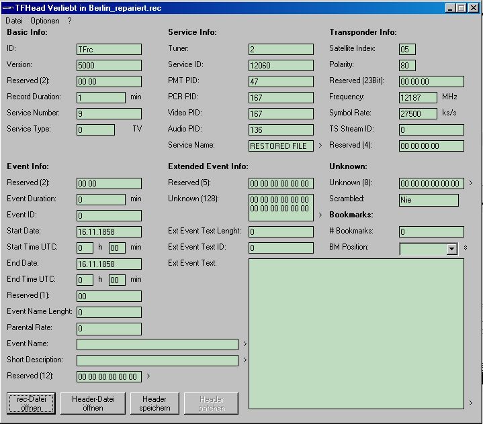Select the Start Date field

(x=109, y=232)
